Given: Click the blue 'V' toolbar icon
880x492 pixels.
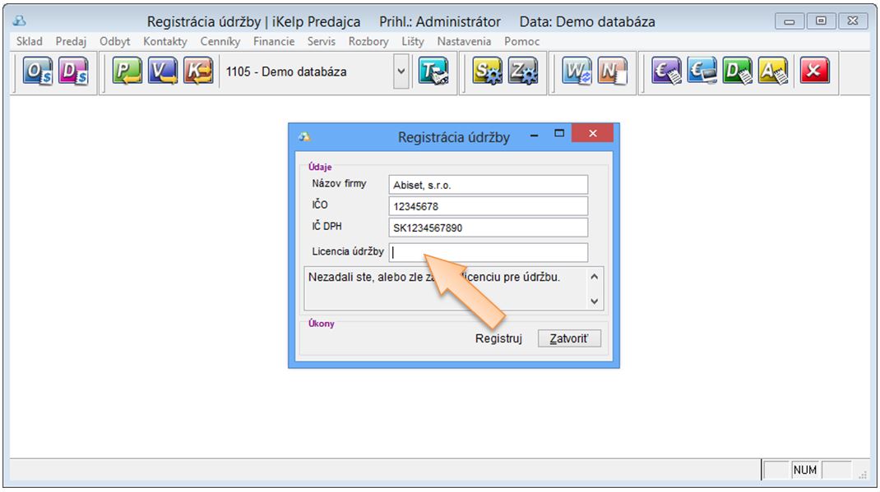Looking at the screenshot, I should click(163, 72).
